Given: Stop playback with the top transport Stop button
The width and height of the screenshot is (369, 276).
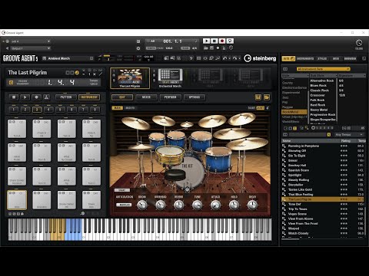Looking at the screenshot, I should [x=214, y=41].
